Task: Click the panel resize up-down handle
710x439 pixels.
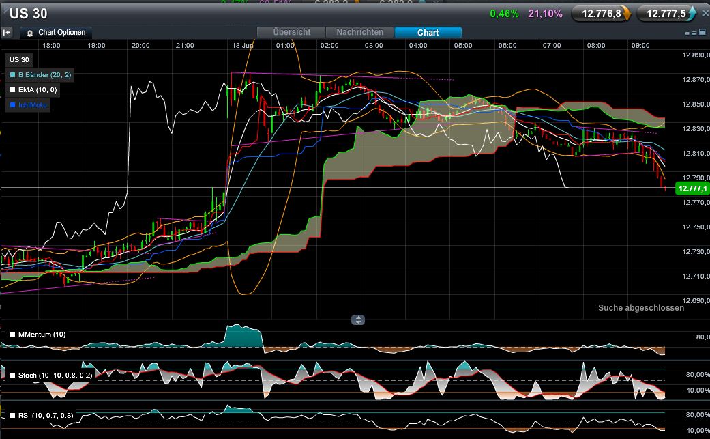Action: [357, 320]
